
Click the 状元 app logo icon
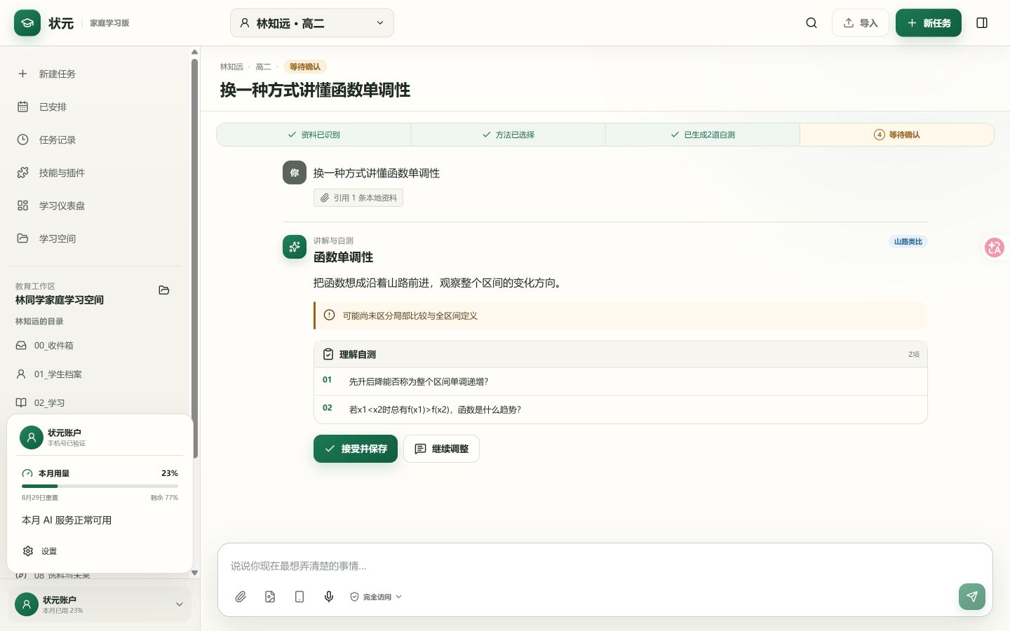(x=27, y=23)
